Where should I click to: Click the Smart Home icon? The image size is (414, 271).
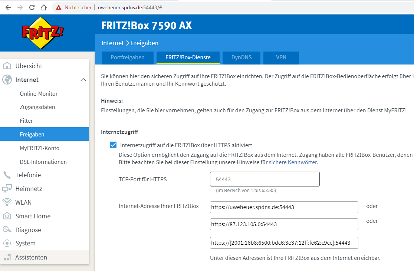[x=7, y=216]
